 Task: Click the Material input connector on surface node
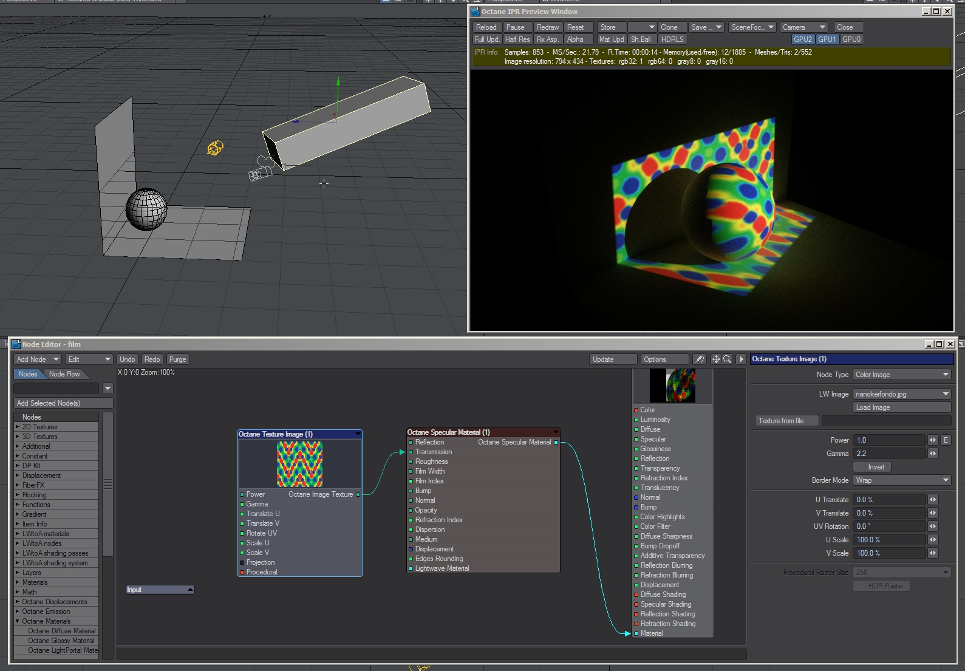[636, 633]
